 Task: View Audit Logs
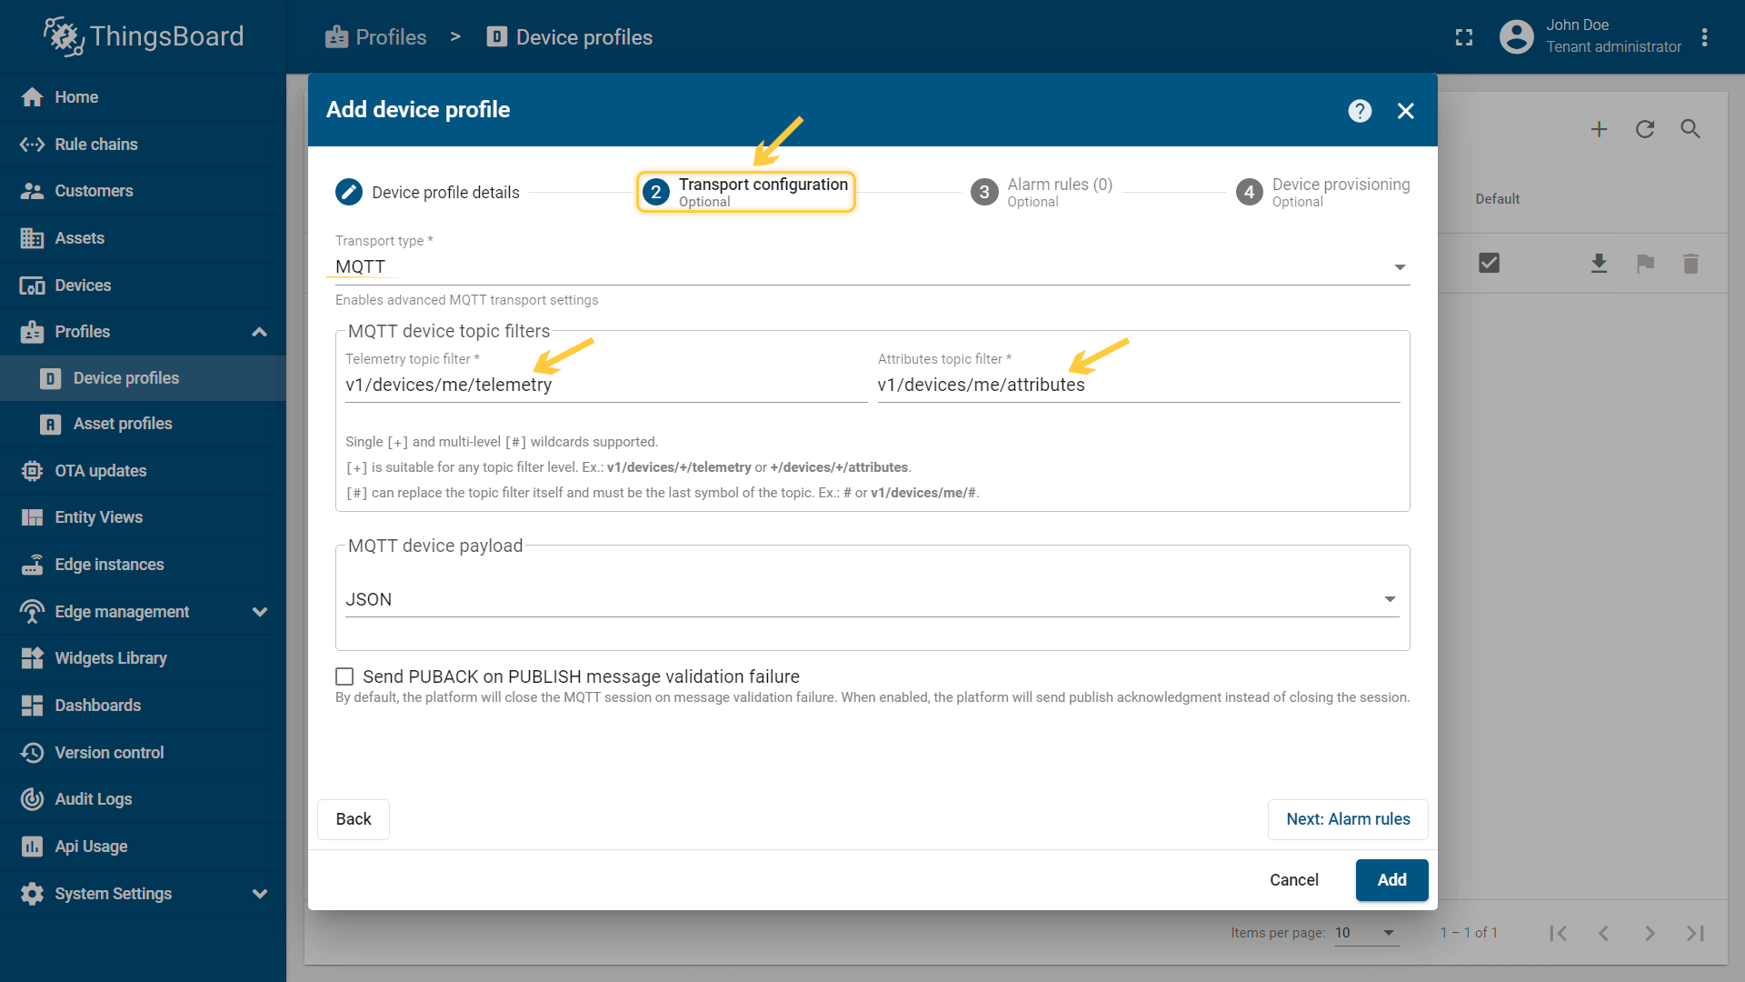point(143,799)
